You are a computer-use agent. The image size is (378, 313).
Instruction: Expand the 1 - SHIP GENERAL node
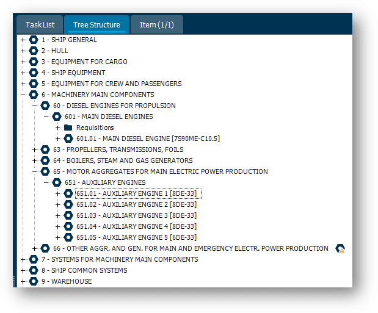(23, 40)
